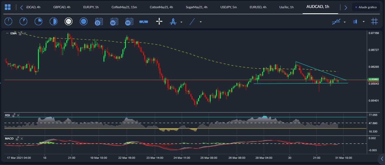This screenshot has width=385, height=165.
Task: Select the active AUDCAD, 1h tab
Action: 318,7
